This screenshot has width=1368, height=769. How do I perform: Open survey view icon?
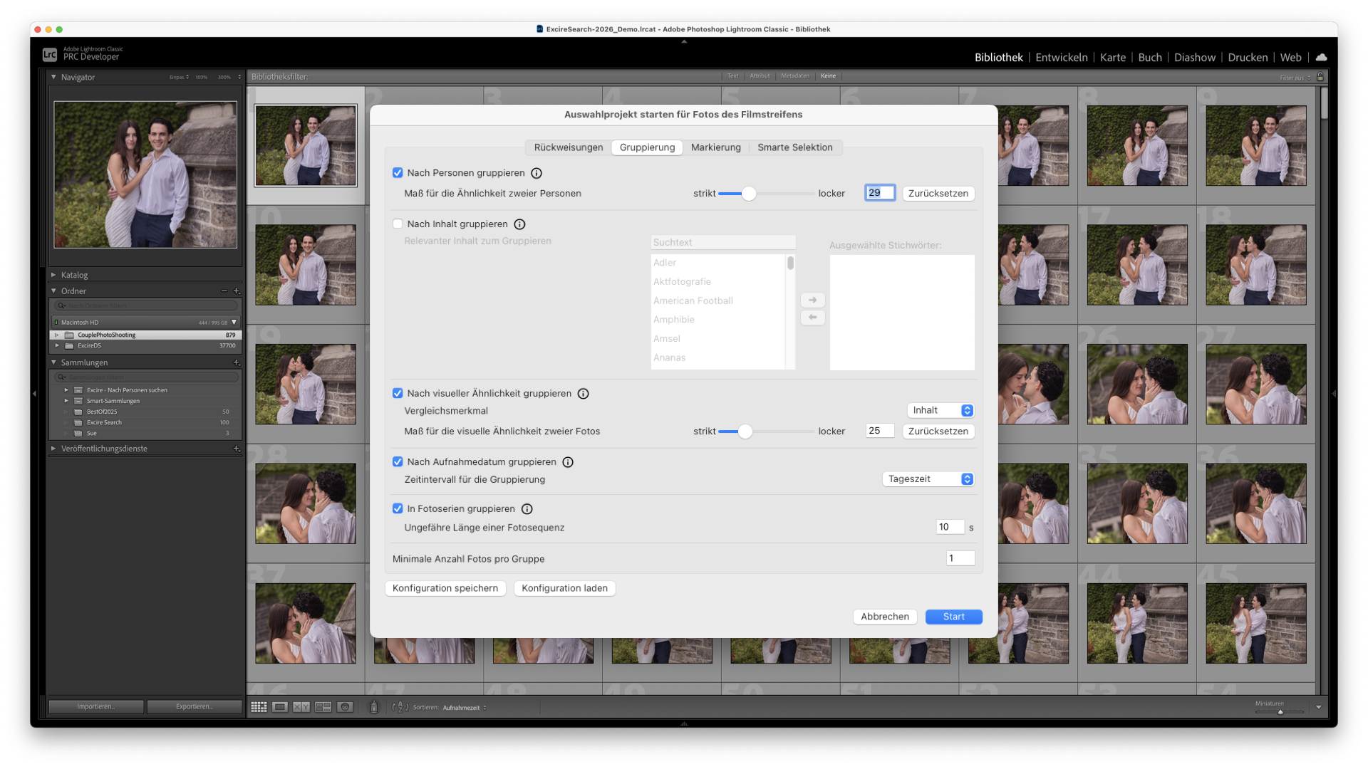coord(323,707)
